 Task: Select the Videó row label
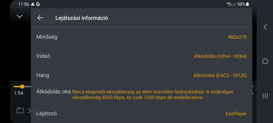coord(43,56)
